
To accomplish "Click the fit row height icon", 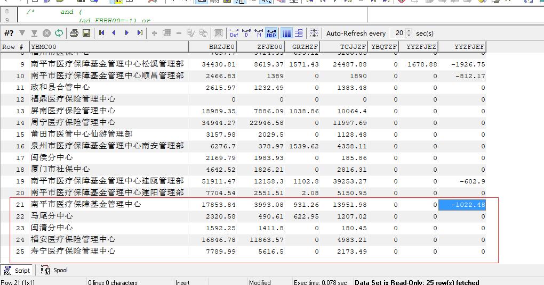I will pyautogui.click(x=314, y=33).
